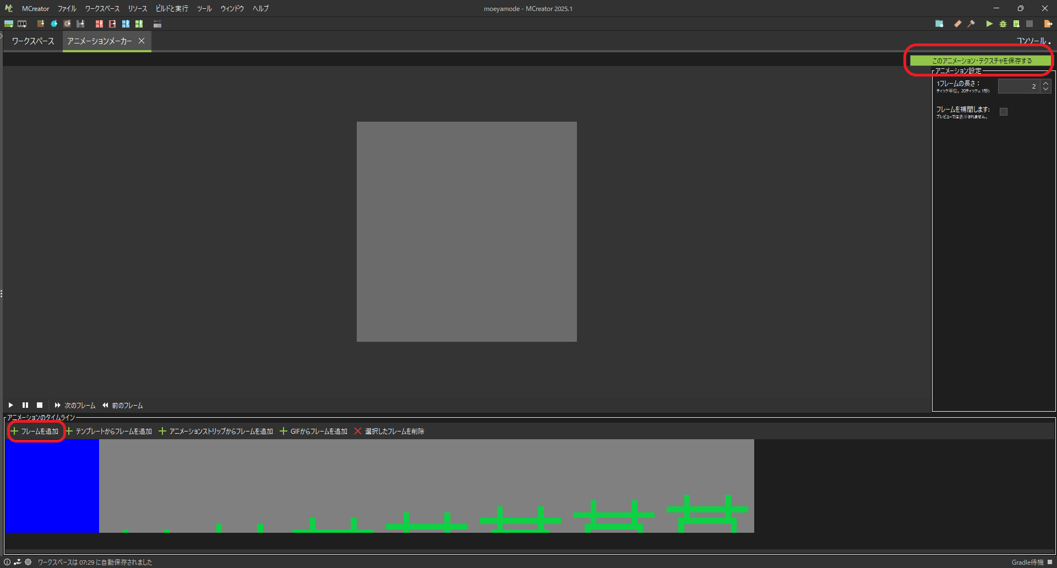Open the ビルドと実行 menu
Screen dimensions: 1057x568
172,8
